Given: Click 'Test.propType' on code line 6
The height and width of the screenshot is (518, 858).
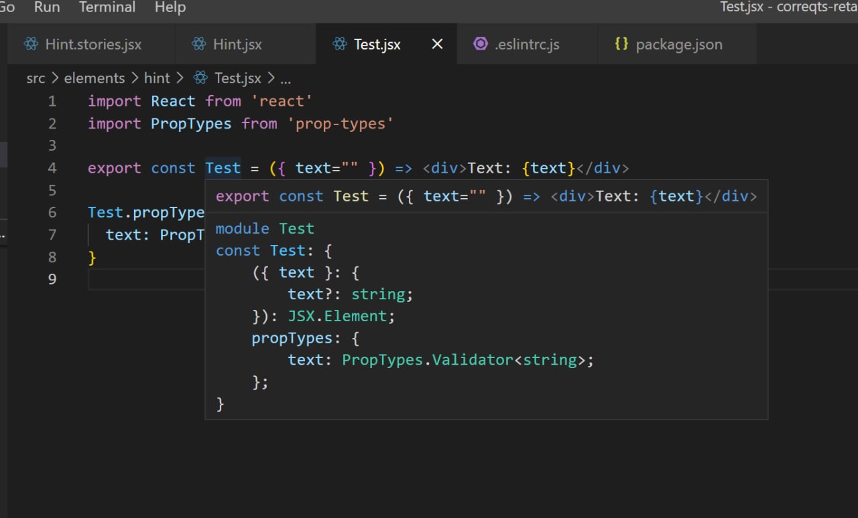Looking at the screenshot, I should (x=146, y=213).
